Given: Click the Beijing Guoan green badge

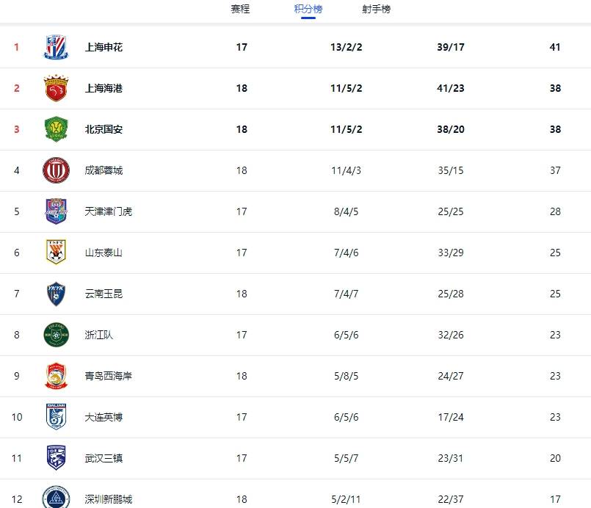Looking at the screenshot, I should [x=56, y=129].
